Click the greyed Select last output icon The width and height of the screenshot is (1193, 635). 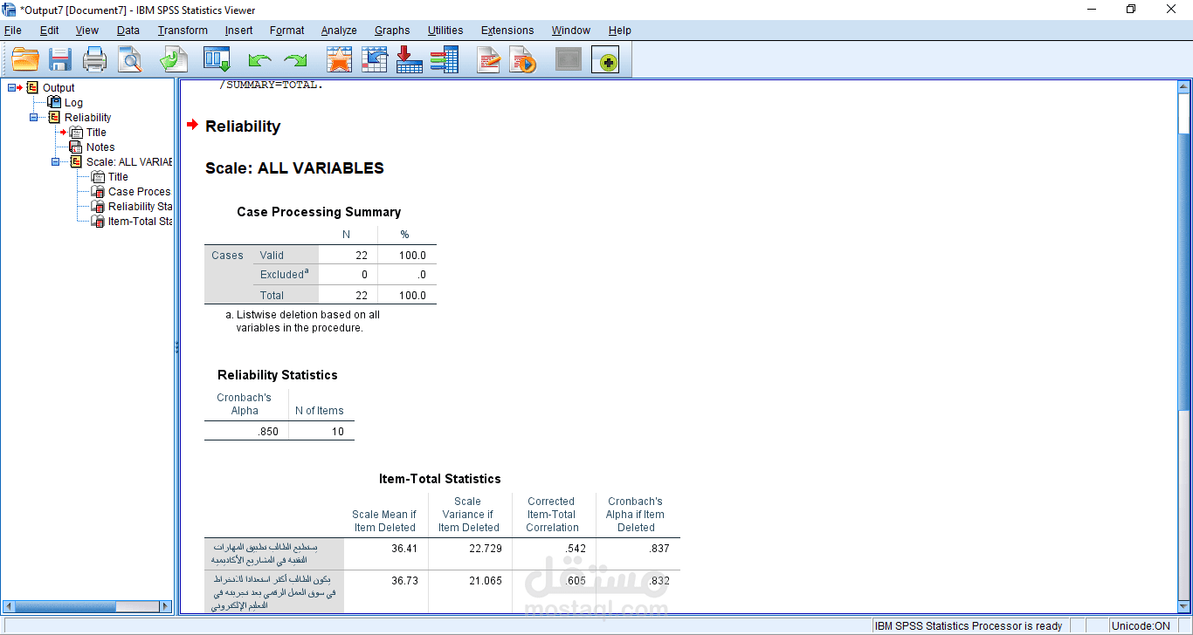point(569,60)
